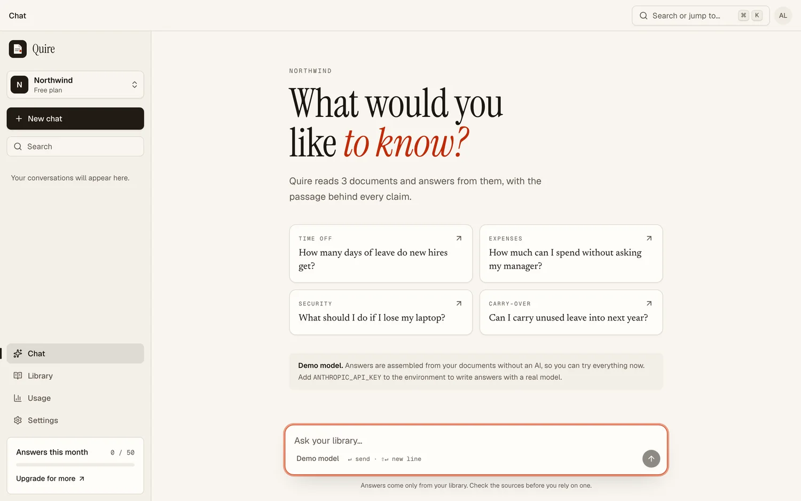Start a New chat
The width and height of the screenshot is (801, 501).
click(x=75, y=119)
